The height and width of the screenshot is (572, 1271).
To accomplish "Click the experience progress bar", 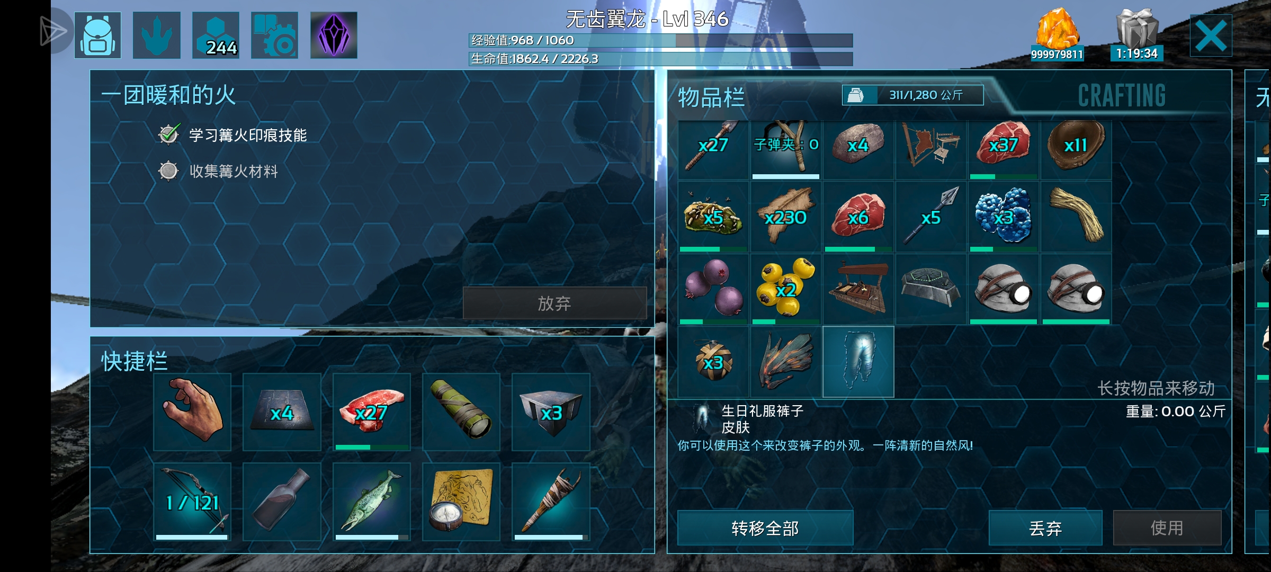I will pyautogui.click(x=660, y=40).
